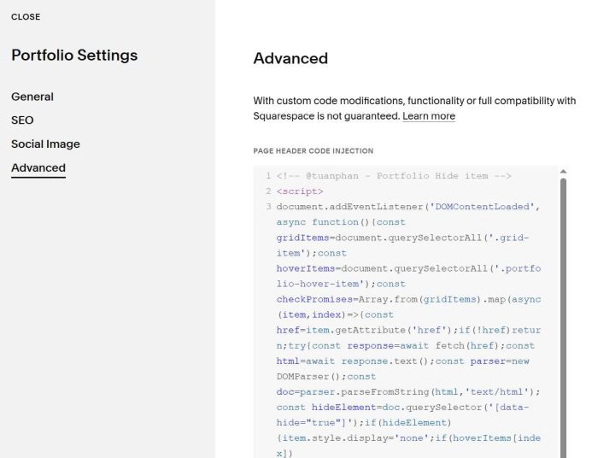The height and width of the screenshot is (458, 598).
Task: Close the Portfolio Settings panel
Action: (x=26, y=17)
